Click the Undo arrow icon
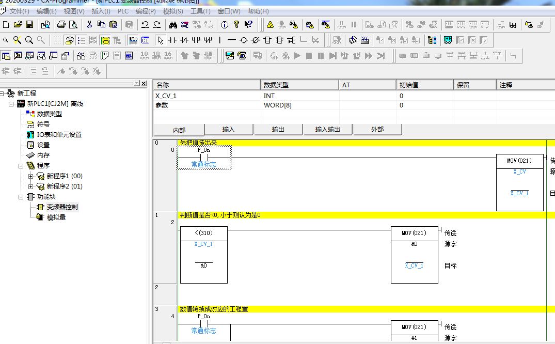555x344 pixels. click(x=145, y=24)
